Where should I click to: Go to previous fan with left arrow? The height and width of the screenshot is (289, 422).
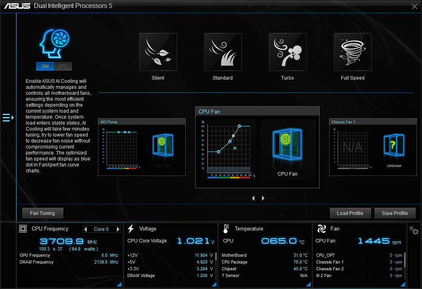pos(253,198)
